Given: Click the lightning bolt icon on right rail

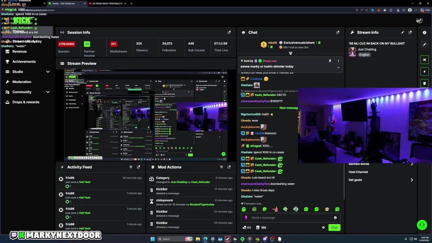Looking at the screenshot, I should (x=425, y=72).
